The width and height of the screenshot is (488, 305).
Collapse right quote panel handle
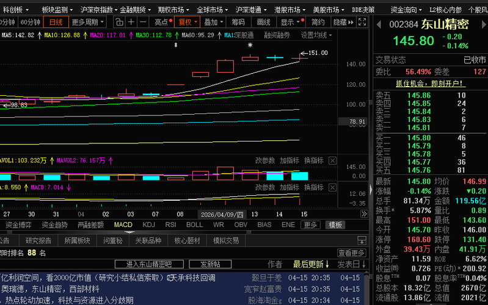(x=371, y=189)
